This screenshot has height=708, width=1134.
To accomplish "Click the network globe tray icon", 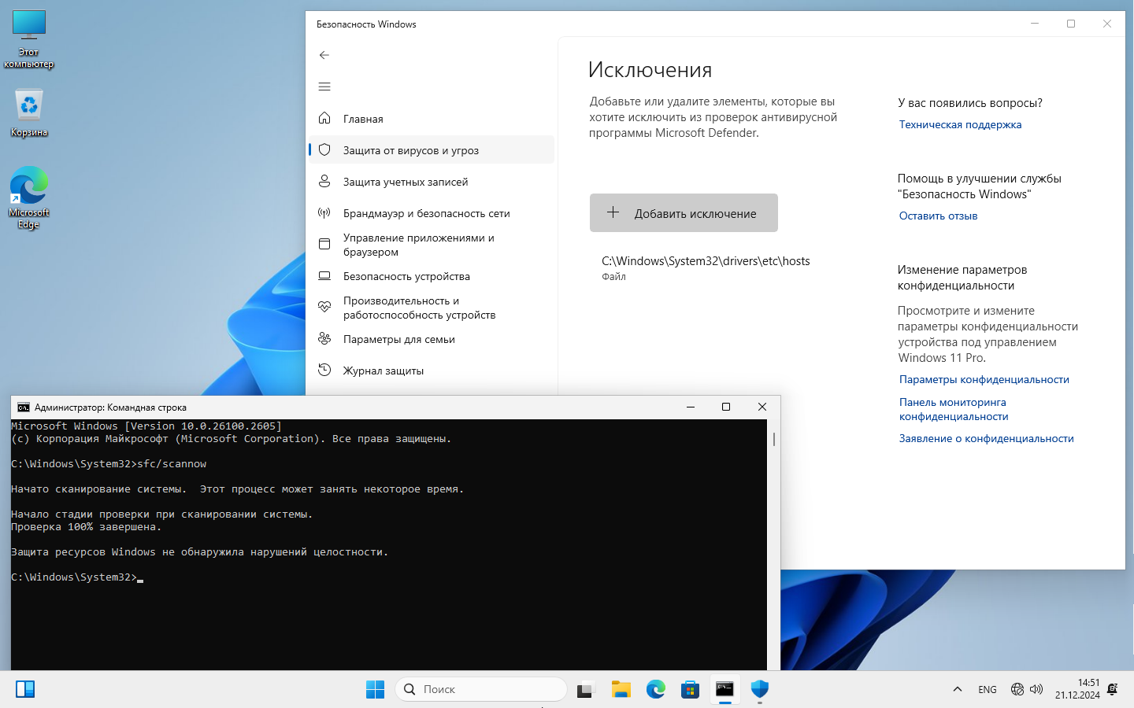I will pyautogui.click(x=1017, y=689).
